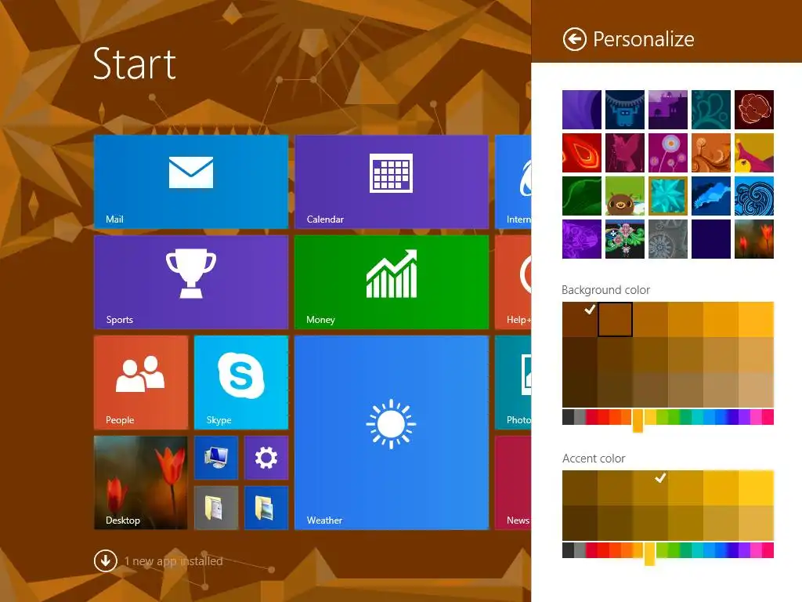Set background hue strip to green
802x602 pixels.
click(x=674, y=417)
